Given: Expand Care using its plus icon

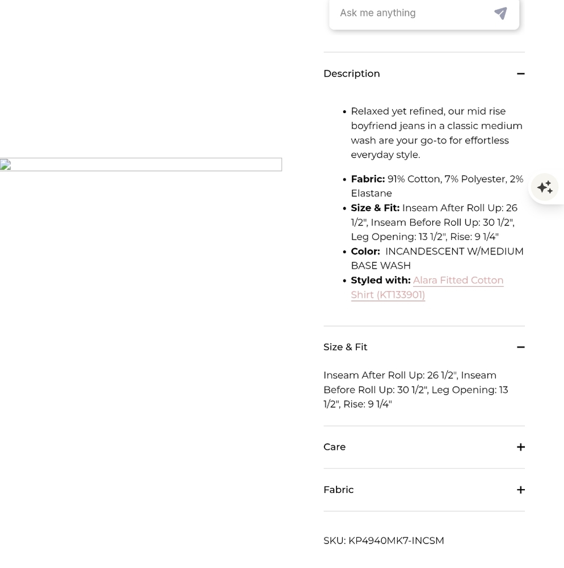Looking at the screenshot, I should coord(520,447).
